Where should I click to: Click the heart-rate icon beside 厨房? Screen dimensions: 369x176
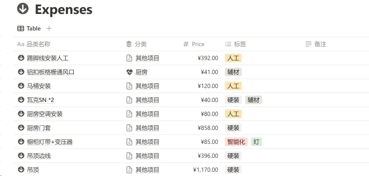pos(129,72)
